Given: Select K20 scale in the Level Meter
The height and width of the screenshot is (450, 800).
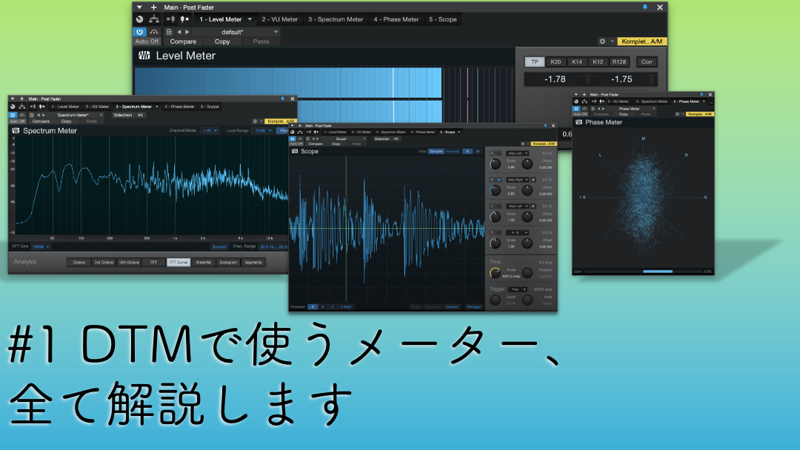Looking at the screenshot, I should pos(556,61).
